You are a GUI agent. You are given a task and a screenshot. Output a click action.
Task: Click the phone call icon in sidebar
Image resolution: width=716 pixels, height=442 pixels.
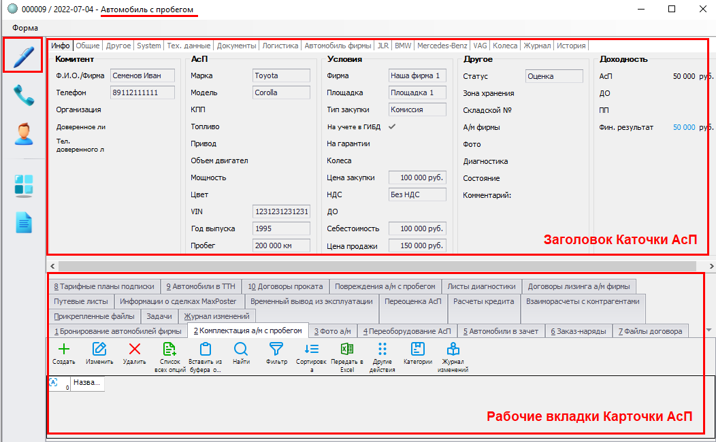pos(23,96)
